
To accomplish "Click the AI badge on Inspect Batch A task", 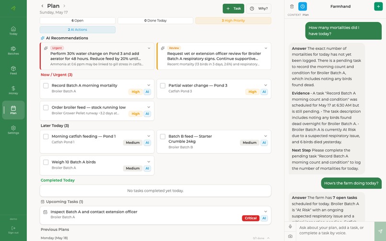I will [x=264, y=218].
